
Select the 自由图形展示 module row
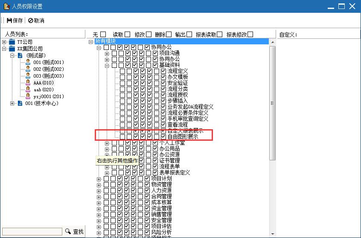(x=183, y=137)
